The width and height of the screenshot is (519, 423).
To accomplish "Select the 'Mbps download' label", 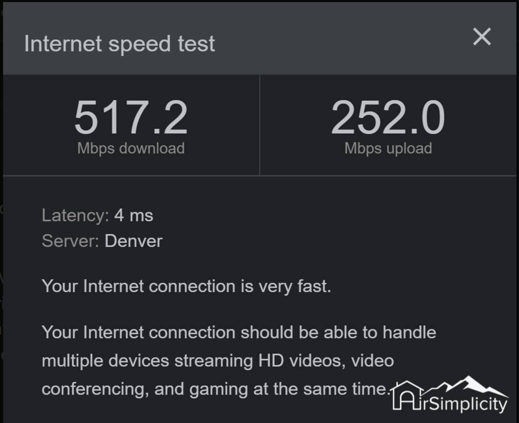I will coord(131,148).
